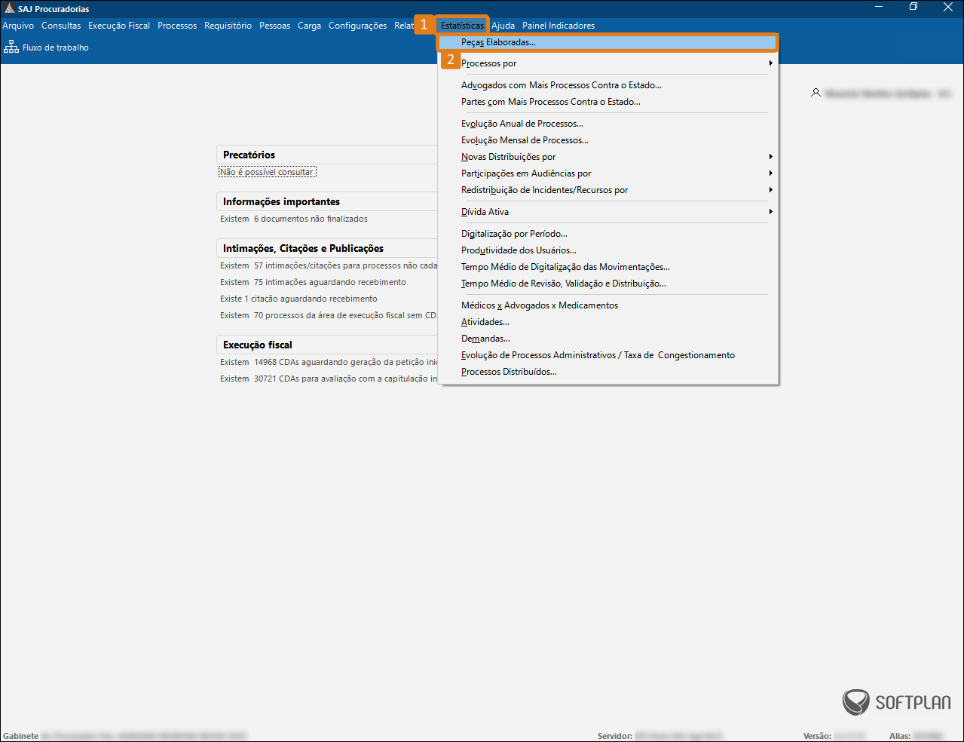Select Evolução Anual de Processos
964x742 pixels.
(x=522, y=124)
